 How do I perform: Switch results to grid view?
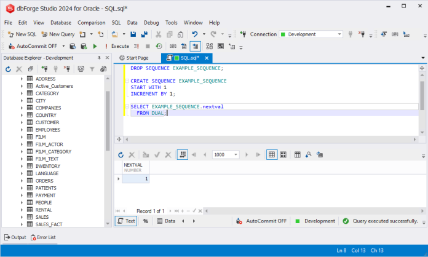[272, 155]
